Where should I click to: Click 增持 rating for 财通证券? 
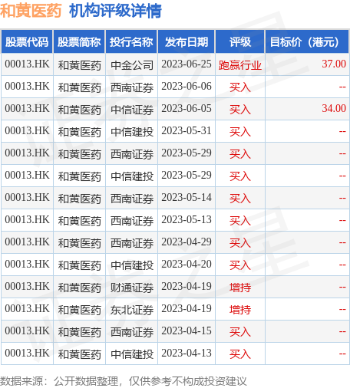pos(240,288)
